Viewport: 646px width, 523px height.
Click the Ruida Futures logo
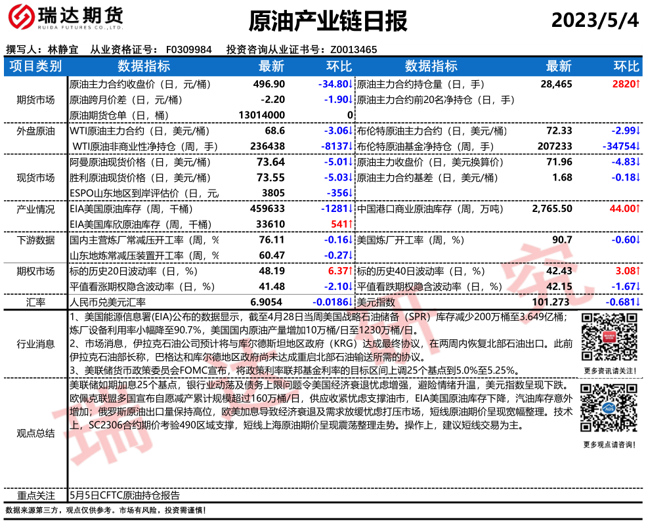63,21
